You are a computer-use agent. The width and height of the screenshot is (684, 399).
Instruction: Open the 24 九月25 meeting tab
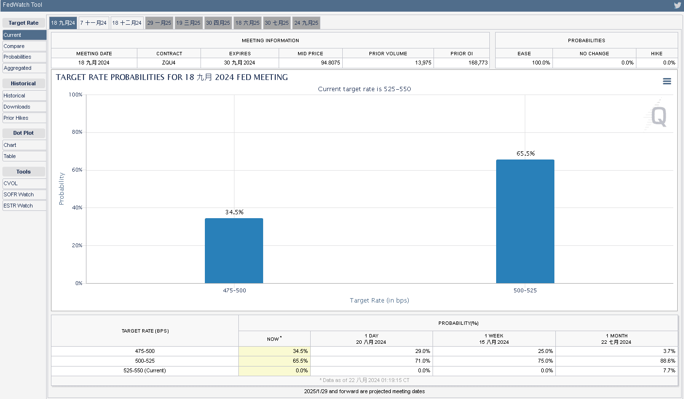(306, 23)
